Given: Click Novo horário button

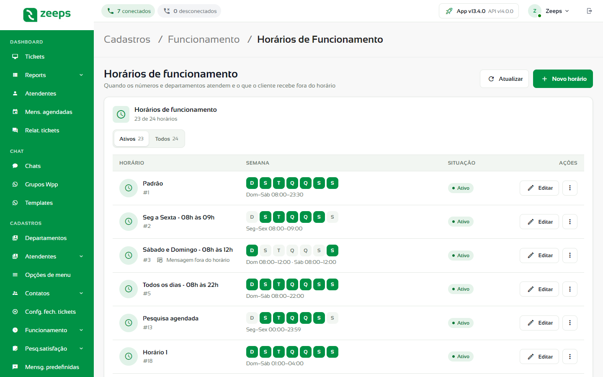Looking at the screenshot, I should click(563, 79).
